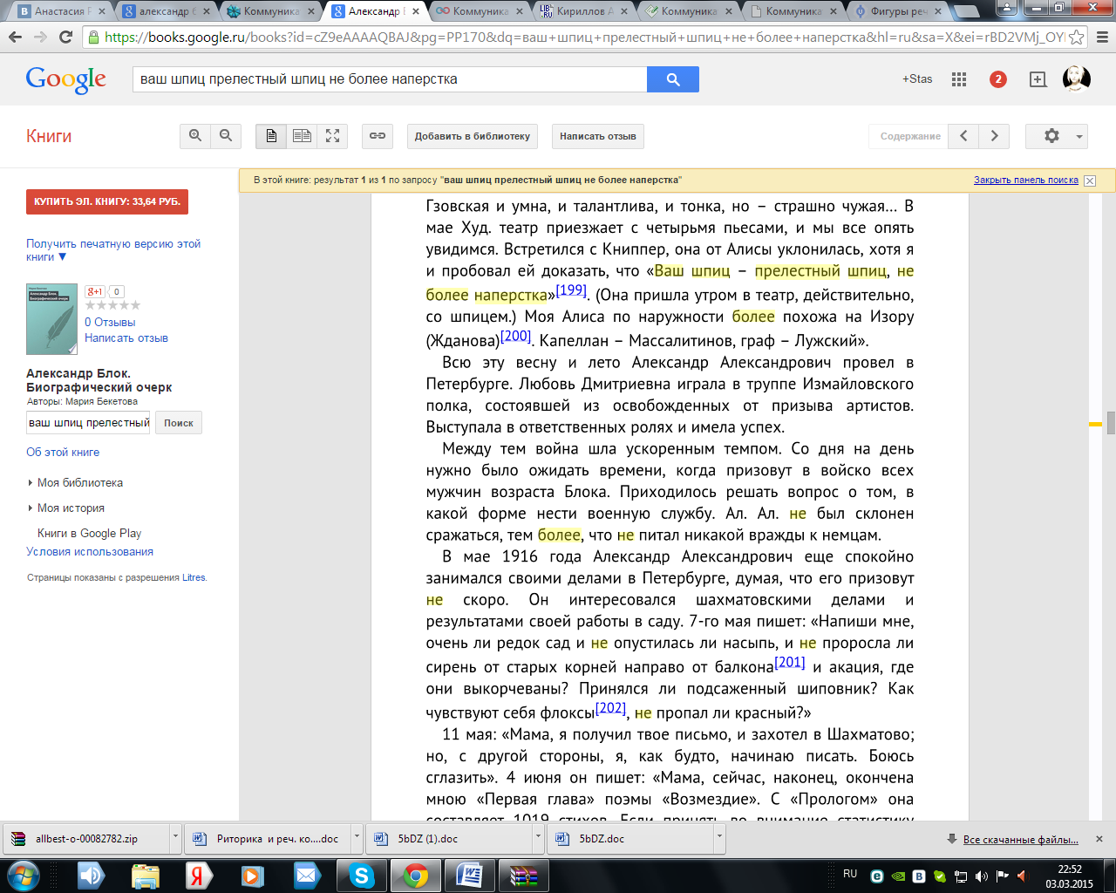Screen dimensions: 1116x893
Task: Click the browser address bar
Action: pos(575,37)
